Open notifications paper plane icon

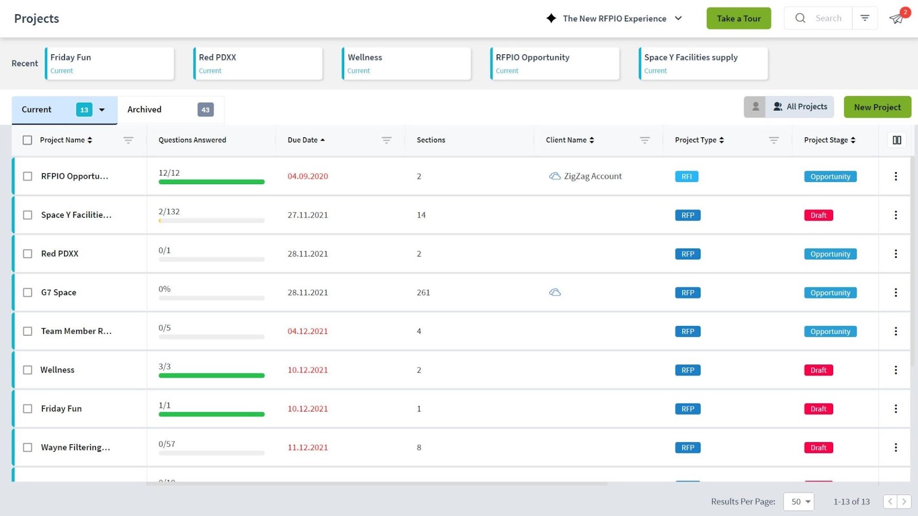point(896,18)
